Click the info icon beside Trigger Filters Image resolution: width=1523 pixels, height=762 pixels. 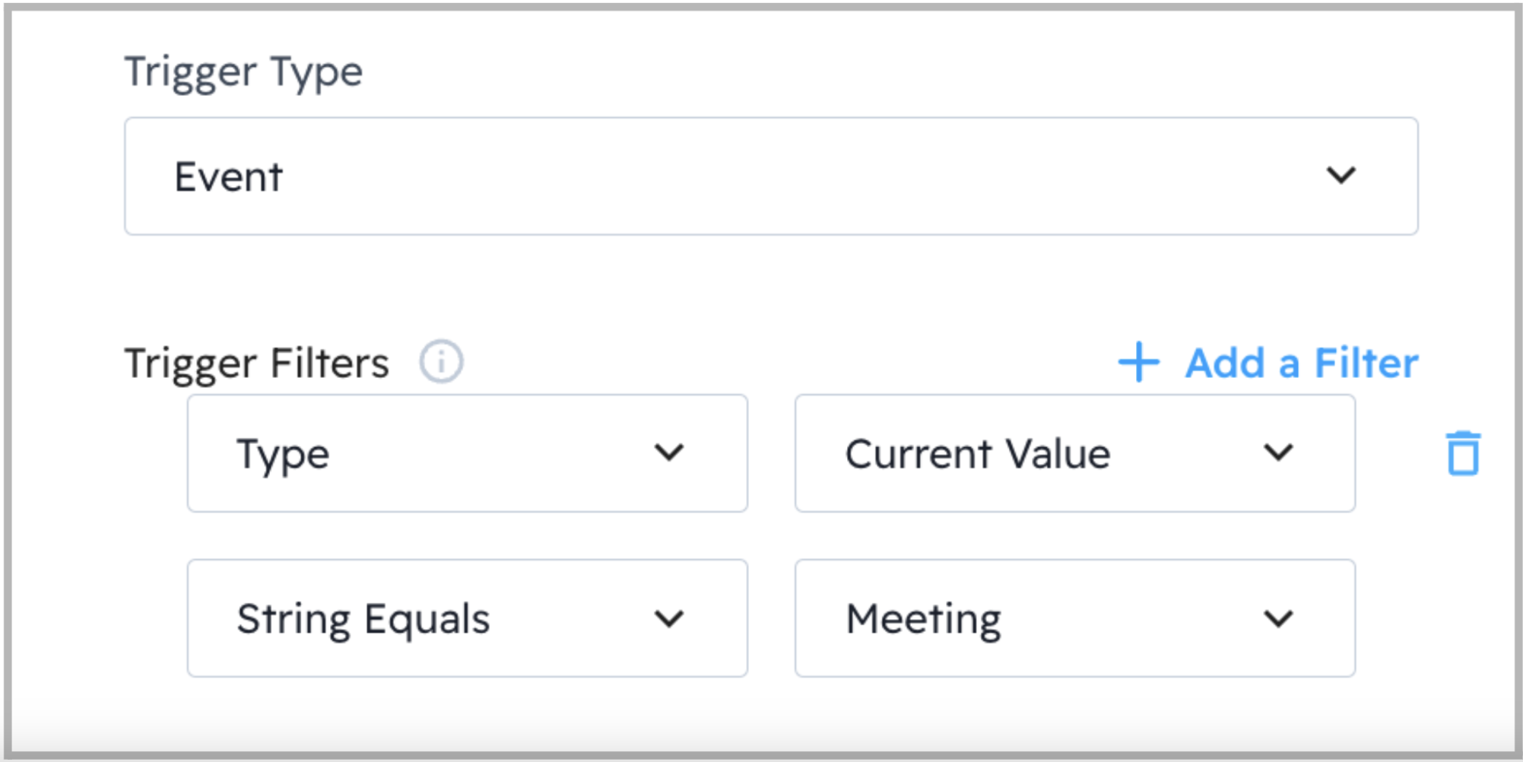(x=441, y=361)
